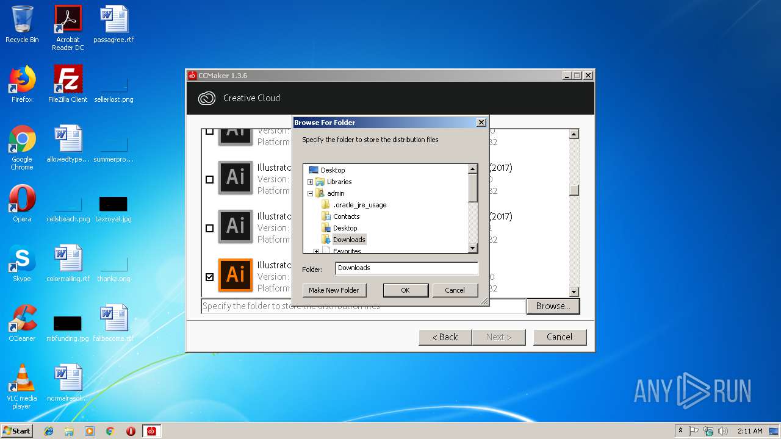The height and width of the screenshot is (439, 781).
Task: Close the Browse For Folder dialog
Action: click(x=481, y=123)
